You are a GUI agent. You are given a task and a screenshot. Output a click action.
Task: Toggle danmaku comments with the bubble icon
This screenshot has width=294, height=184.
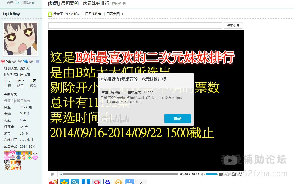click(x=221, y=174)
